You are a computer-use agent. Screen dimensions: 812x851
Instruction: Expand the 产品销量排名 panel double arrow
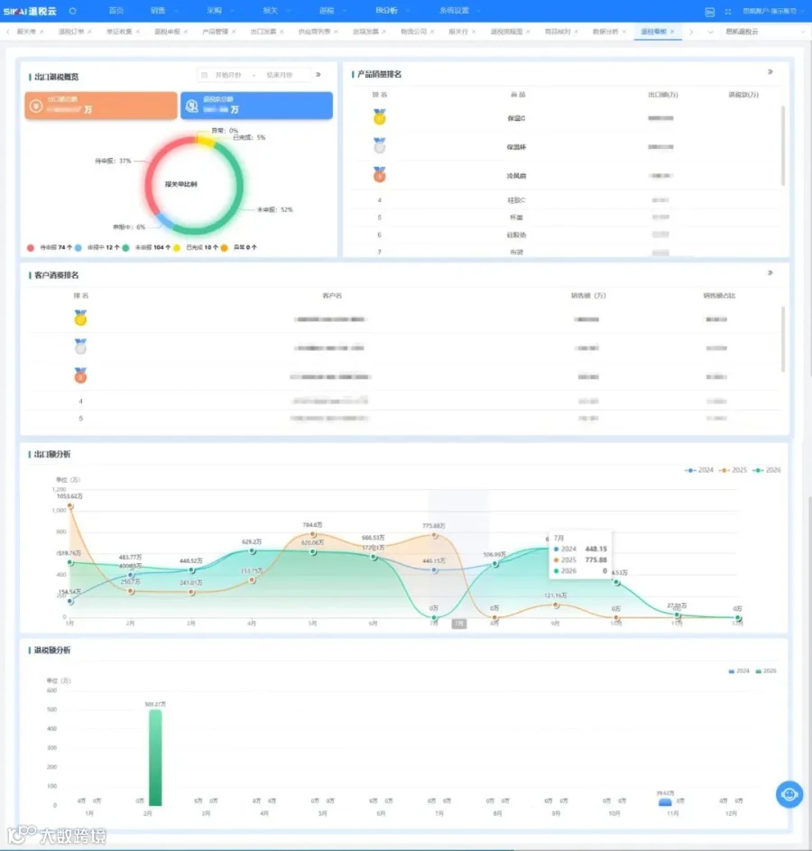tap(770, 71)
